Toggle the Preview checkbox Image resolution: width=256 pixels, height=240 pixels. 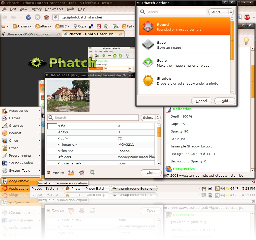coord(48,173)
